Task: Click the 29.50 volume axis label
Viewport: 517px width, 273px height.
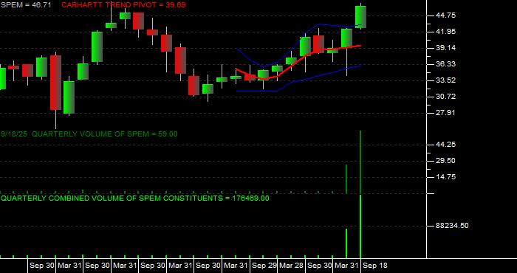Action: 445,161
